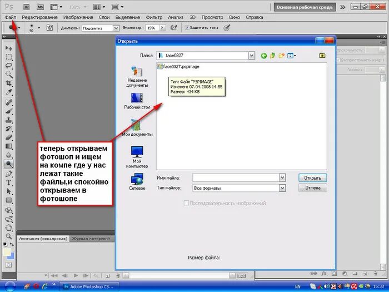Screen dimensions: 389x292
Task: Swap foreground and background colors
Action: coord(12,244)
